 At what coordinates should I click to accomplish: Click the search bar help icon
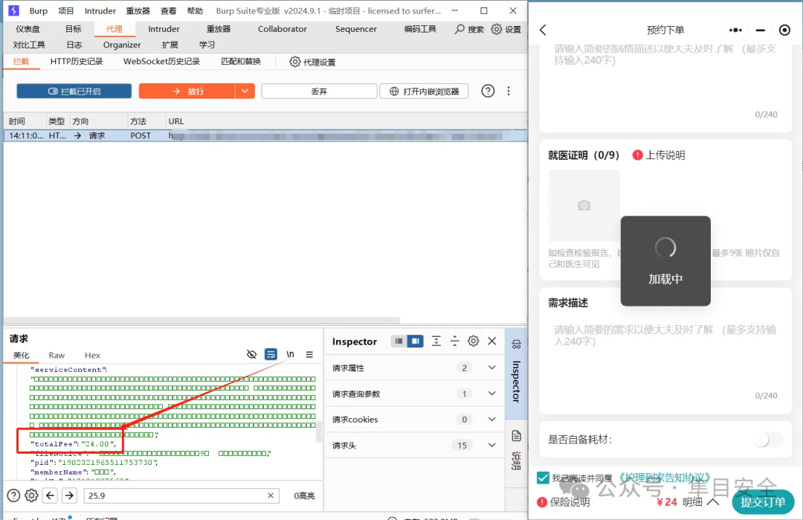click(x=14, y=495)
